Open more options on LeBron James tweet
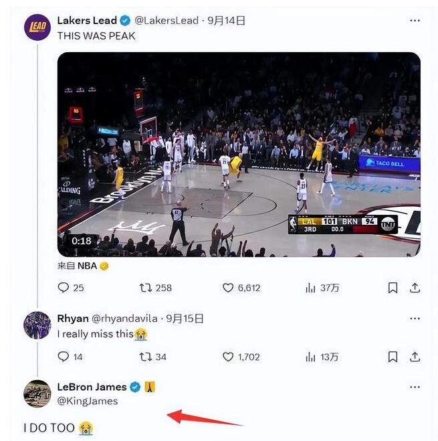The height and width of the screenshot is (441, 438). (x=415, y=387)
